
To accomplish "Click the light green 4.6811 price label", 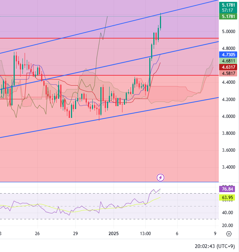I will 228,61.
